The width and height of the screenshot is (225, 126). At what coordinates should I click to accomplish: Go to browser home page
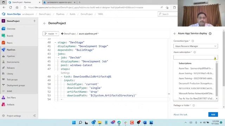pyautogui.click(x=17, y=7)
